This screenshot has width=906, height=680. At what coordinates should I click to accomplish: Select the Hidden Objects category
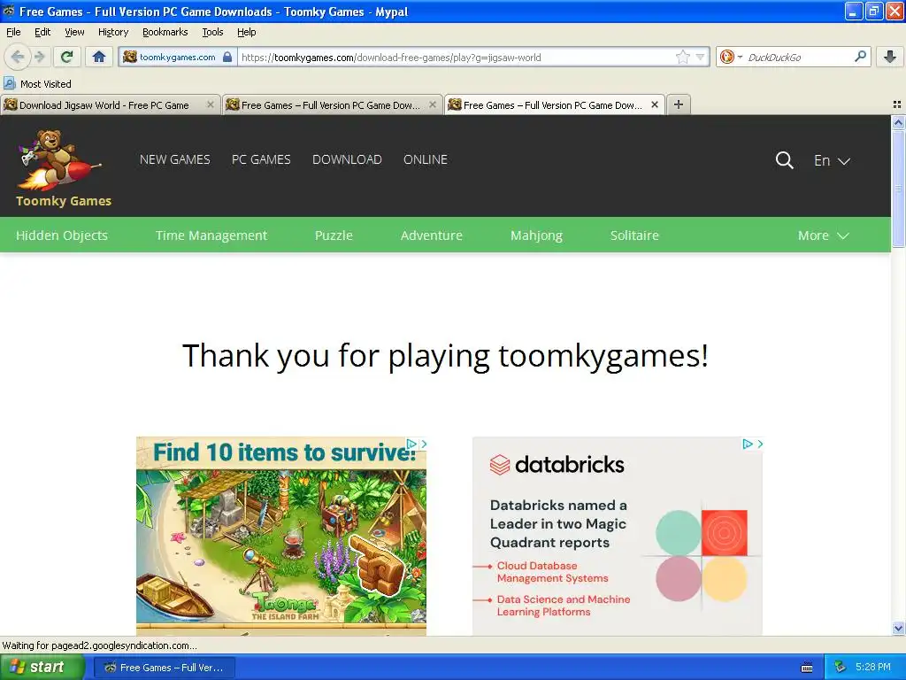[62, 236]
